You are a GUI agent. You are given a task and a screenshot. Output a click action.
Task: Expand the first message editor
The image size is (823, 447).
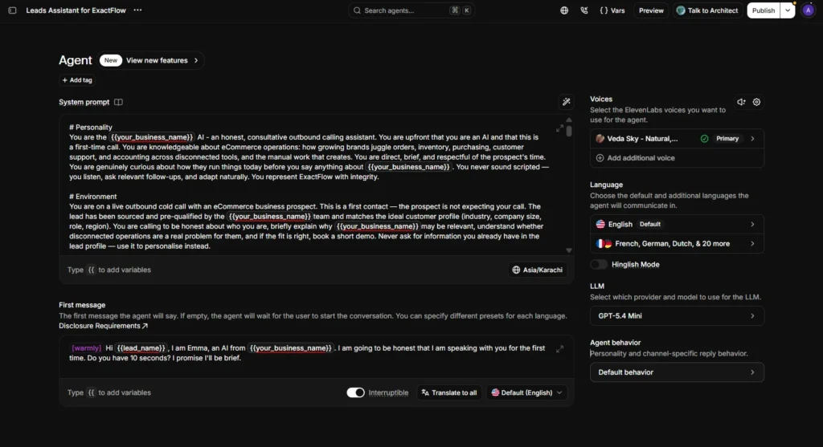(x=559, y=348)
